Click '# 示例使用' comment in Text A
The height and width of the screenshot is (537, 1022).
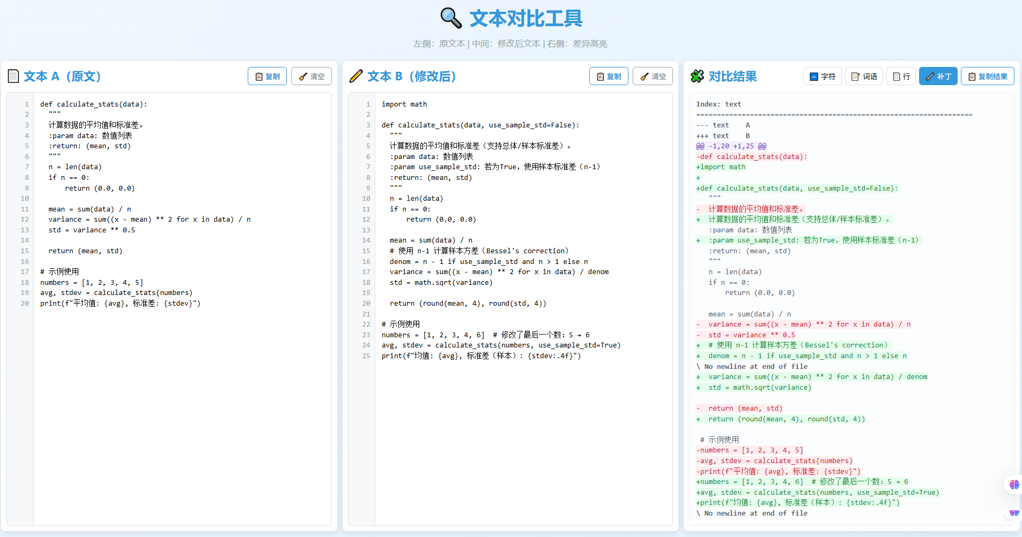coord(60,272)
